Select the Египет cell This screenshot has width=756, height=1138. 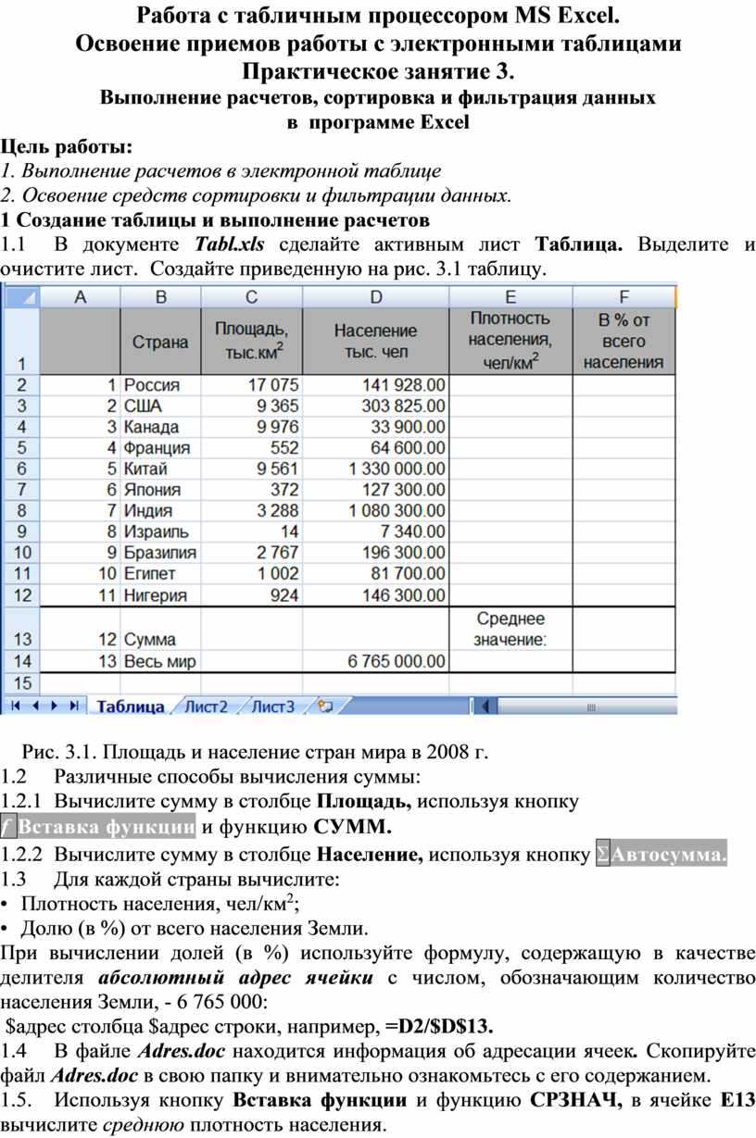click(160, 575)
